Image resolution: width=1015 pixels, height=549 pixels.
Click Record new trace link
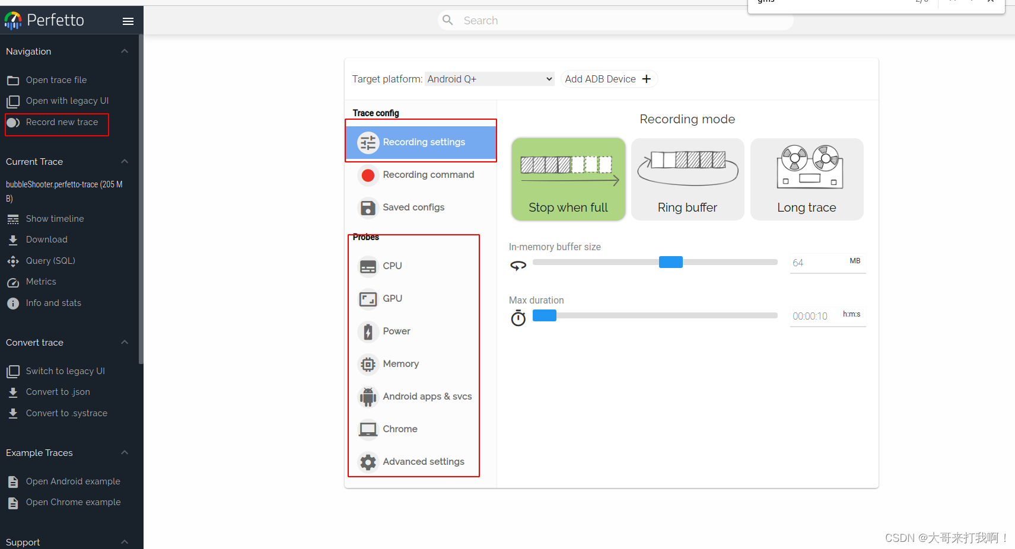(62, 122)
